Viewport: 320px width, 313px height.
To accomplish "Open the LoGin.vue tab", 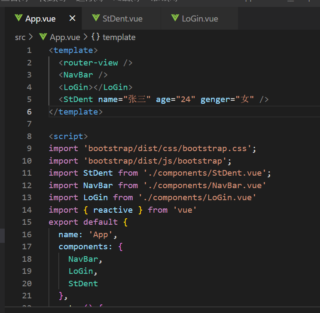I will point(200,19).
